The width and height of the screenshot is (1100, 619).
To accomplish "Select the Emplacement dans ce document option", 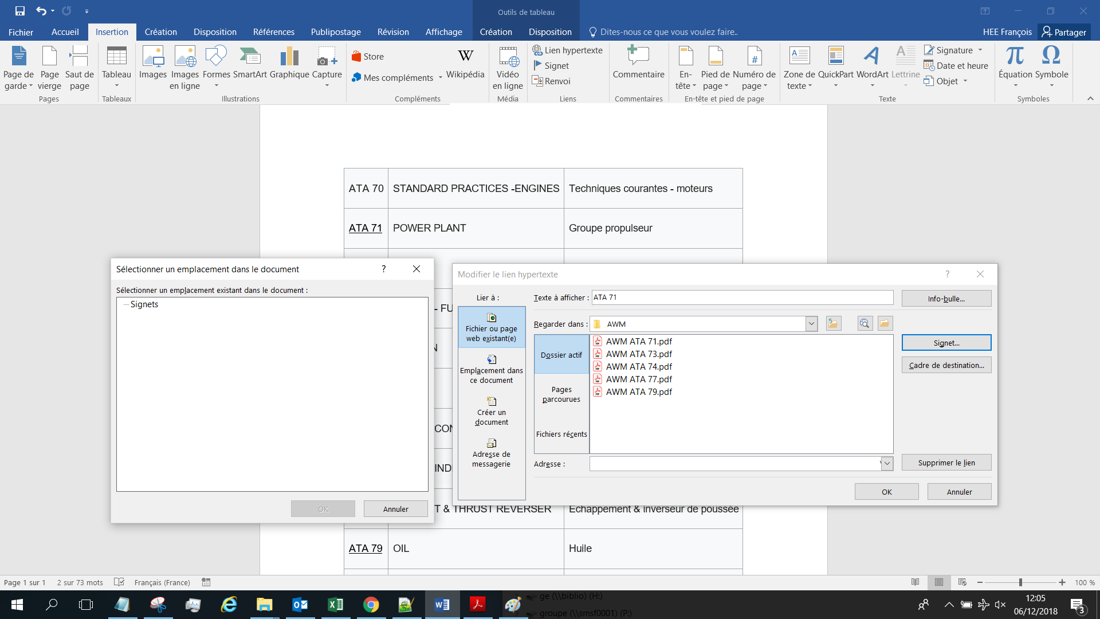I will coord(490,369).
